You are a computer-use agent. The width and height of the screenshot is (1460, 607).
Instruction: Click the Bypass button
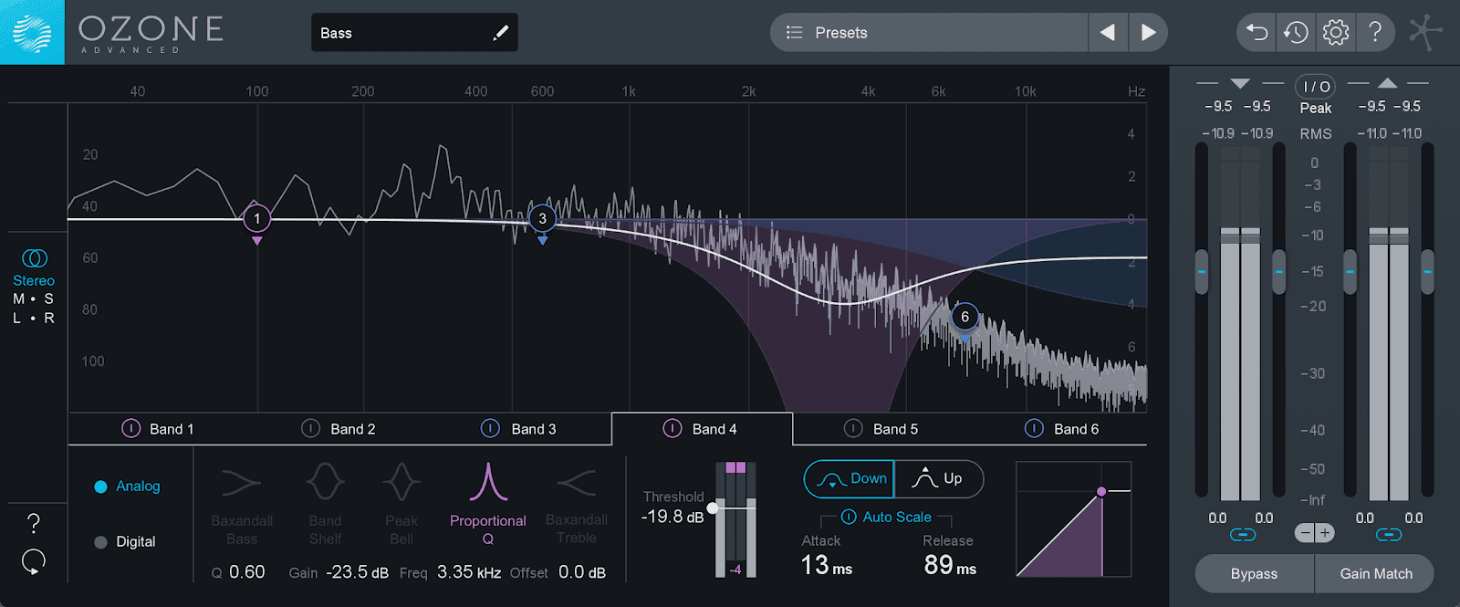click(1254, 573)
